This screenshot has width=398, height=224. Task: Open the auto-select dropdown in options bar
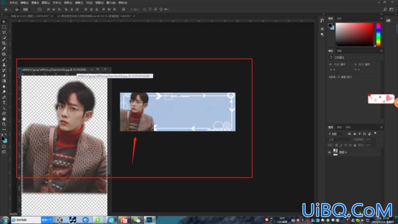pos(27,10)
